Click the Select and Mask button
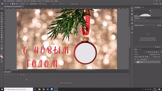 [x=75, y=4]
